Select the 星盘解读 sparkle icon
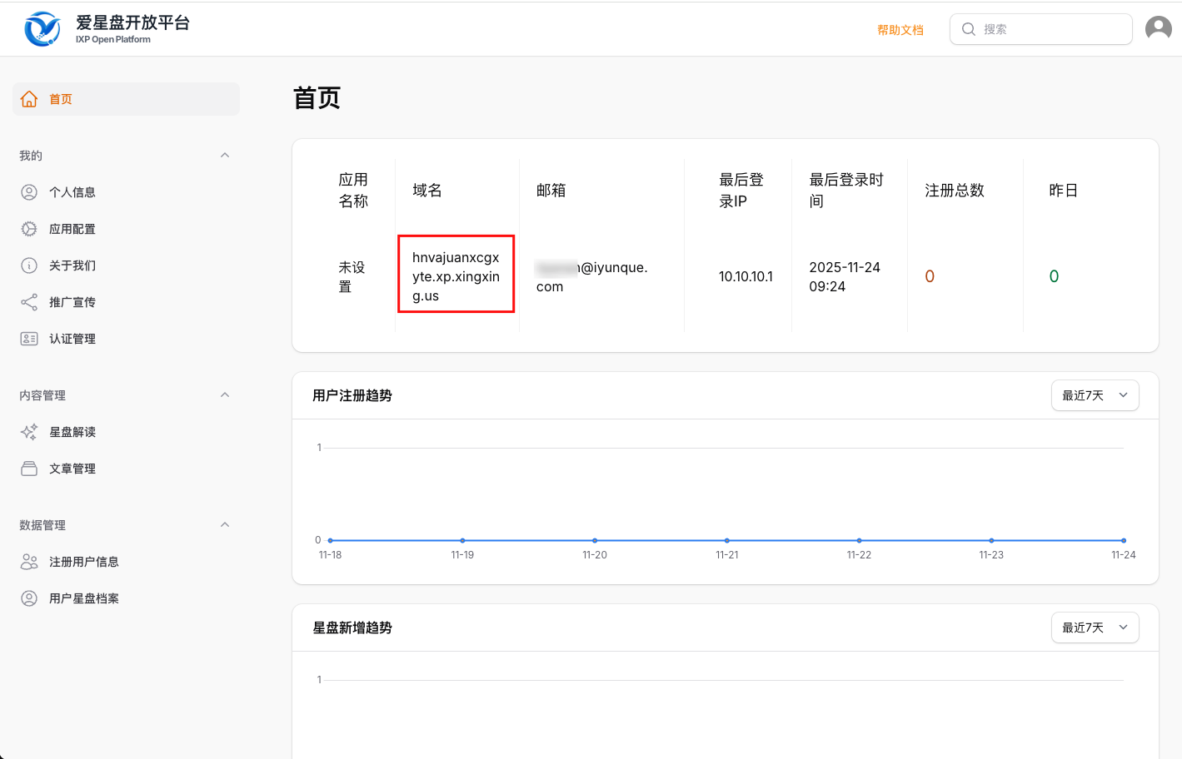Screen dimensions: 1182x759 pos(28,431)
